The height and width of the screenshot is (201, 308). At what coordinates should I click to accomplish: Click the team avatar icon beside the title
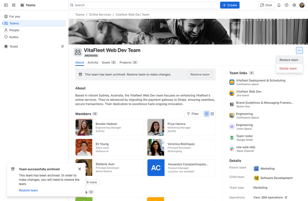pyautogui.click(x=78, y=52)
